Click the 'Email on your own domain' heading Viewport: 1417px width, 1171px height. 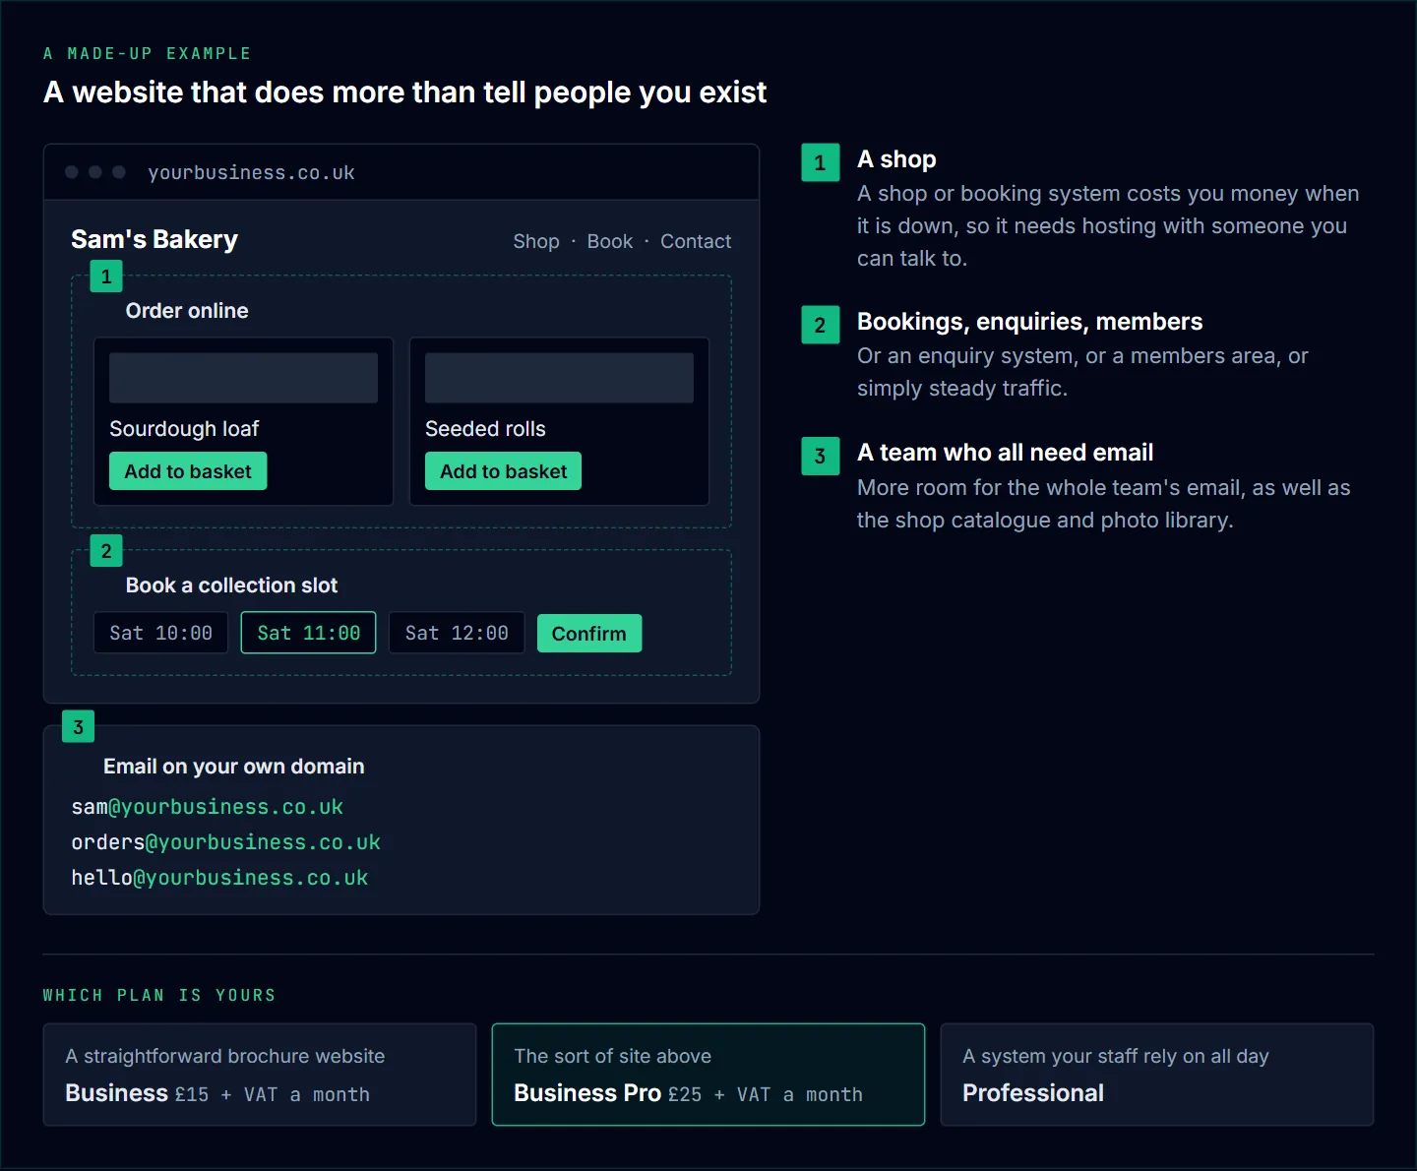234,767
